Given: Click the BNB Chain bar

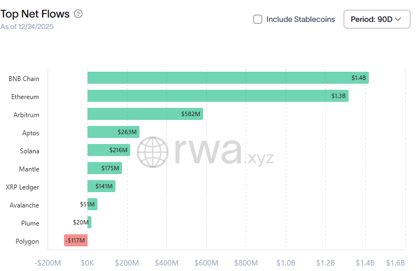Looking at the screenshot, I should pos(228,78).
